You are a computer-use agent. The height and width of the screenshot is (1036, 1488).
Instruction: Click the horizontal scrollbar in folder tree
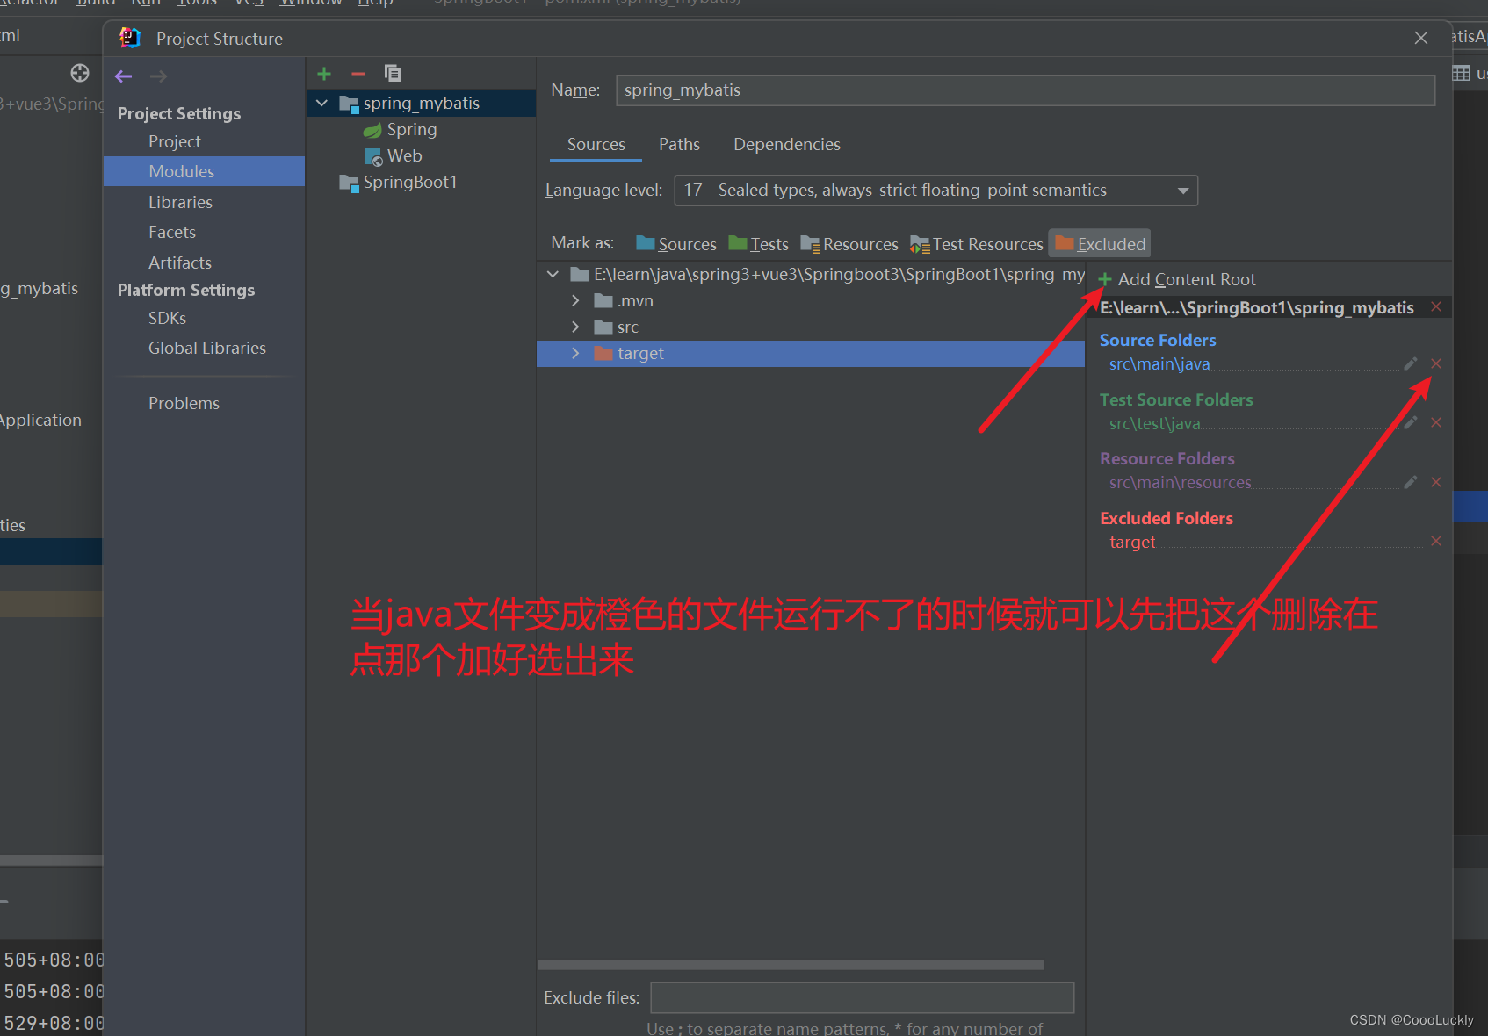[x=791, y=964]
